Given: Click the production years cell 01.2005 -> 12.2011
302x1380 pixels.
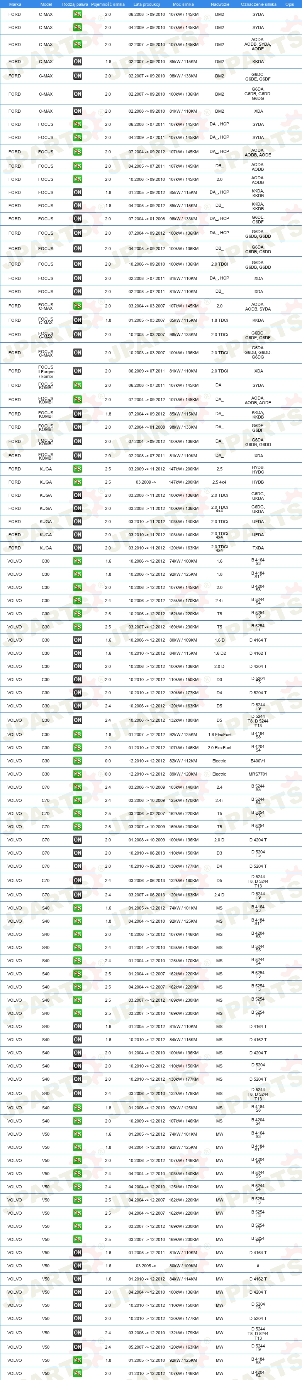Looking at the screenshot, I should pos(146,1253).
